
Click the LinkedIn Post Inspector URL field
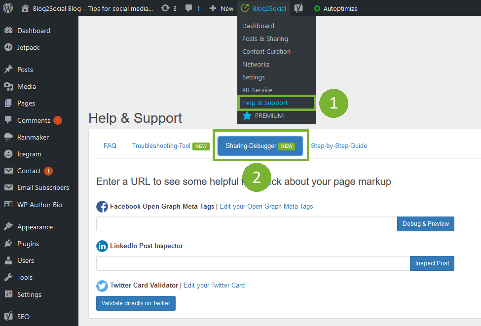pos(253,263)
